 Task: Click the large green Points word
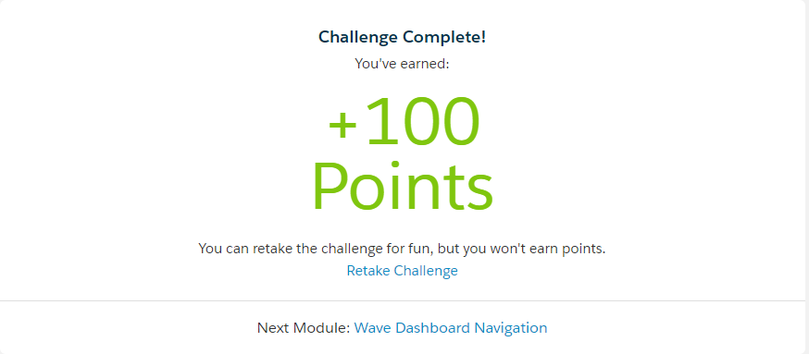pos(403,187)
